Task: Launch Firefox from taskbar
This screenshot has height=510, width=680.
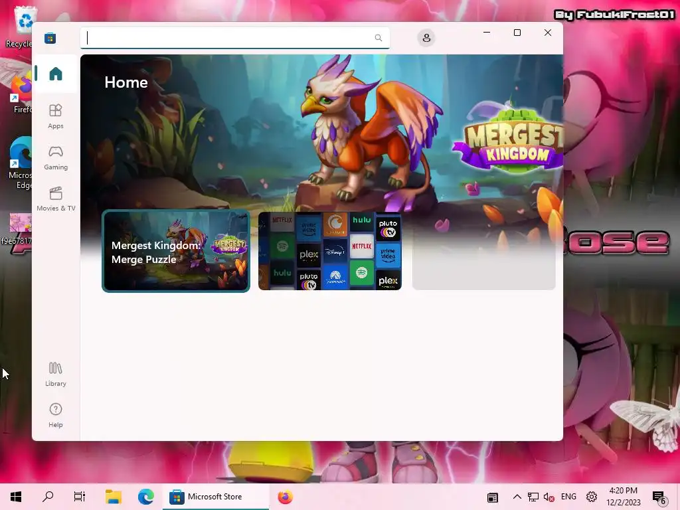Action: (285, 497)
